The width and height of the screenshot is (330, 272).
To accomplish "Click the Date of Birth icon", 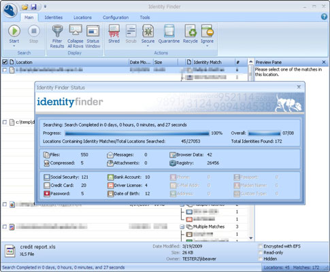I will click(x=110, y=194).
